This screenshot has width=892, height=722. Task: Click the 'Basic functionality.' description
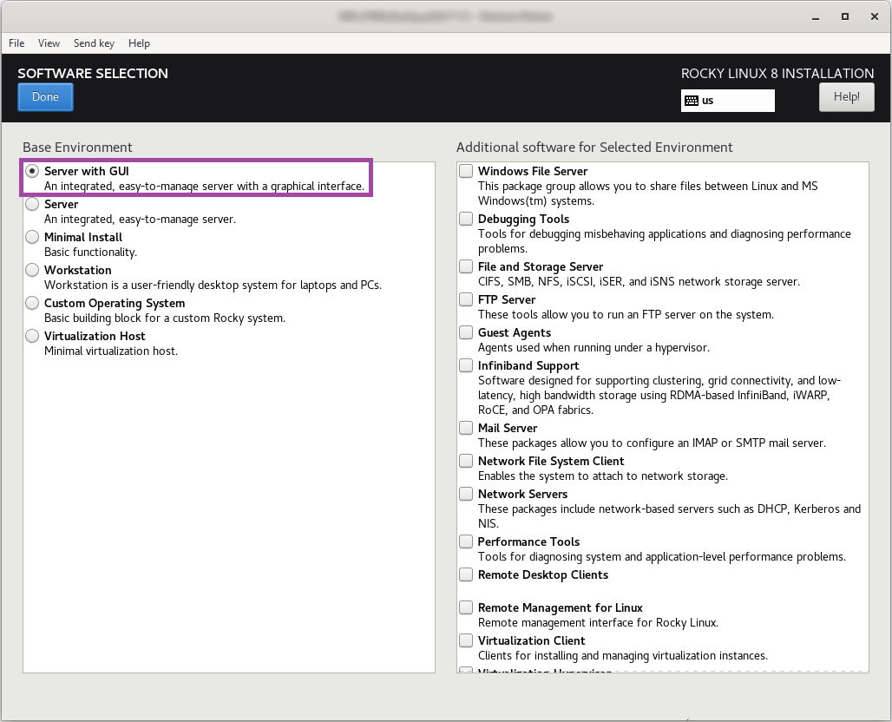90,252
